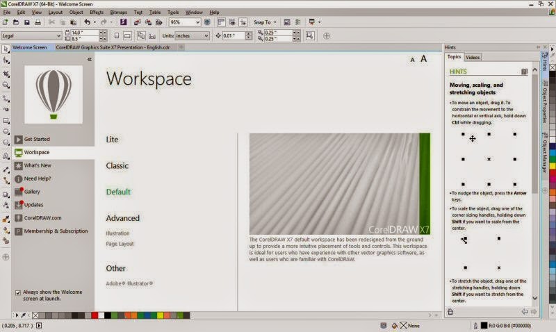
Task: Open the application launcher dropdown arrow
Action: coord(320,22)
